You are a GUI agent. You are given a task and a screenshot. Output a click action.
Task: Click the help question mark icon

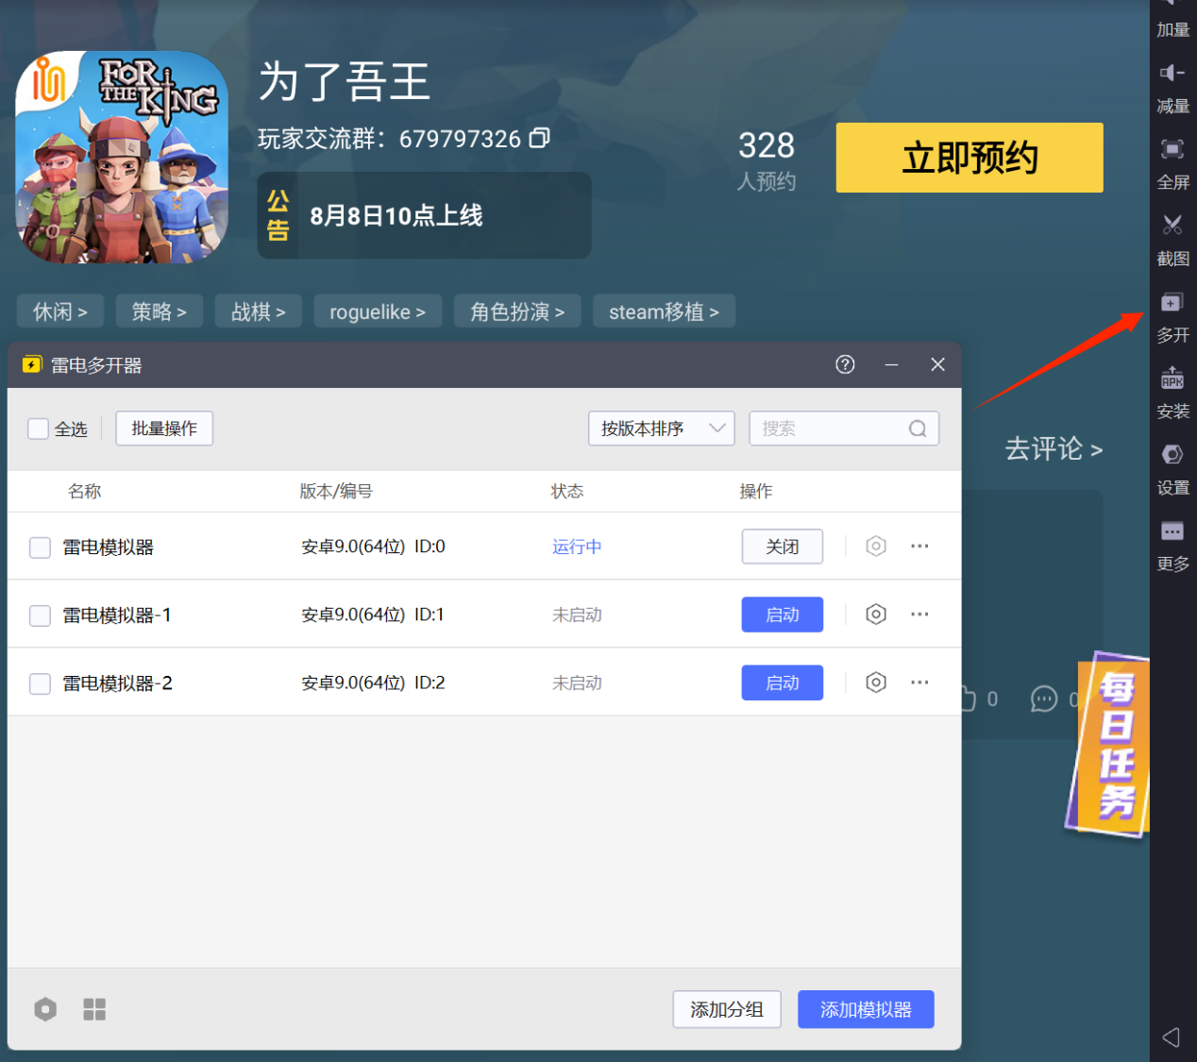[845, 364]
